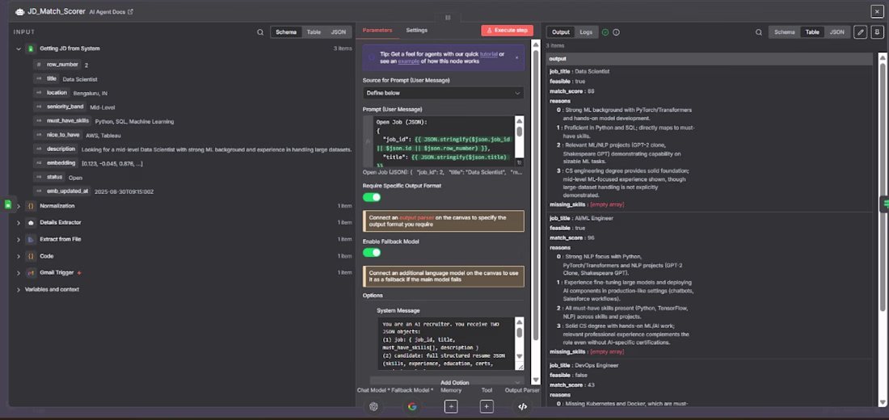889x420 pixels.
Task: Switch to the Parameters tab
Action: point(377,30)
